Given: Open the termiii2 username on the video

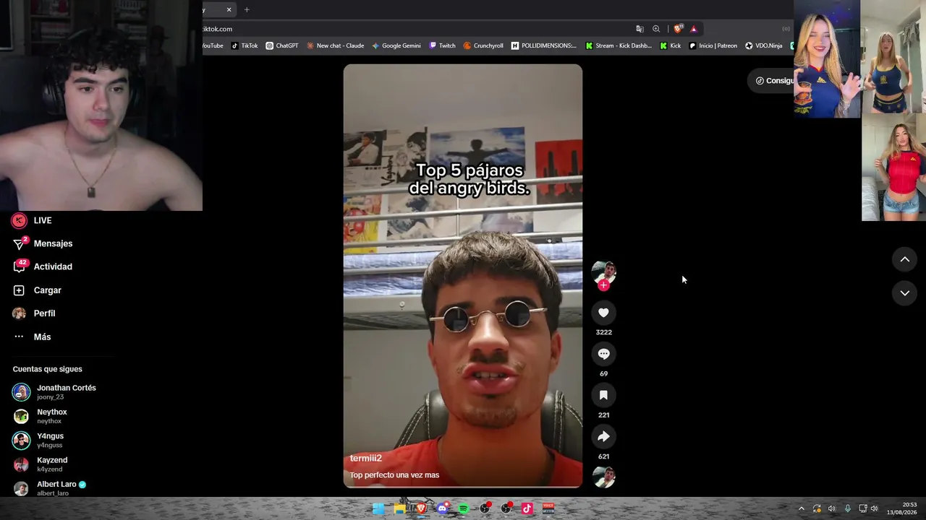Looking at the screenshot, I should click(x=365, y=458).
